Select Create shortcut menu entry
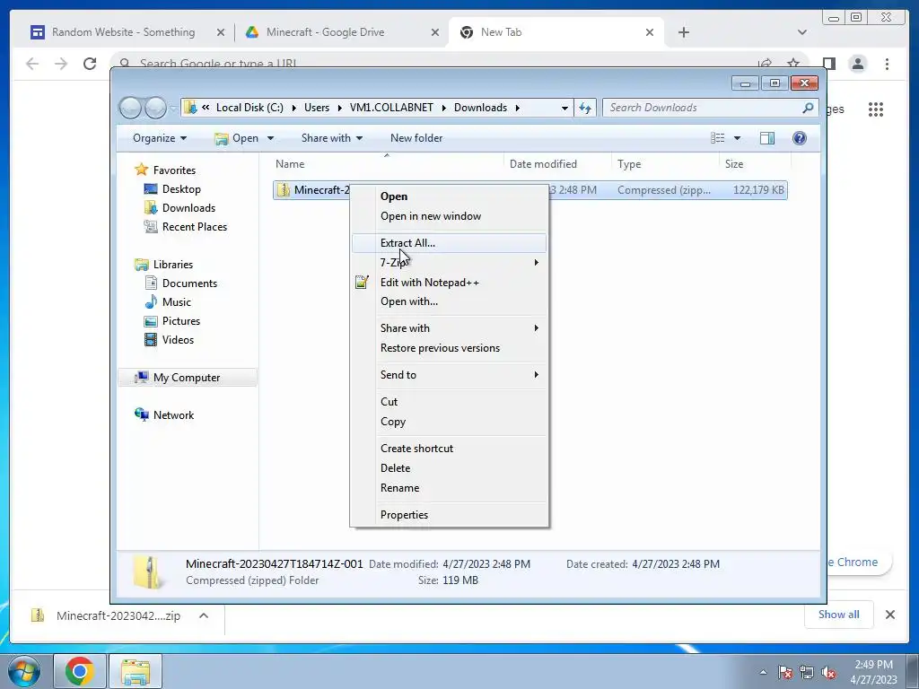The width and height of the screenshot is (919, 689). 449,449
